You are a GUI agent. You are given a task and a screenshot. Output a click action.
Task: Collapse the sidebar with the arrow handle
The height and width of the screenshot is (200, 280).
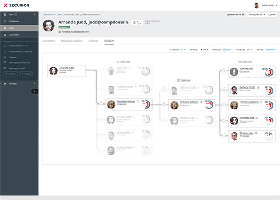(35, 91)
